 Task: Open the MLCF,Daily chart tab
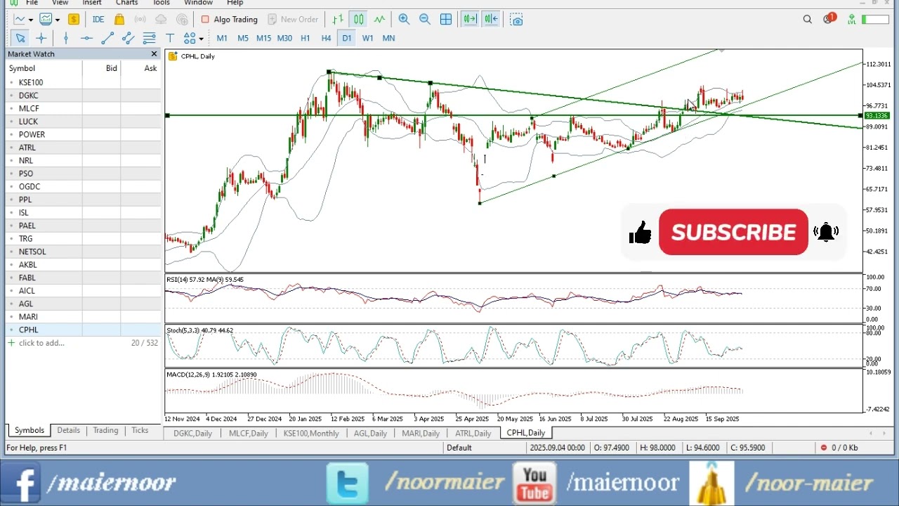pyautogui.click(x=249, y=434)
